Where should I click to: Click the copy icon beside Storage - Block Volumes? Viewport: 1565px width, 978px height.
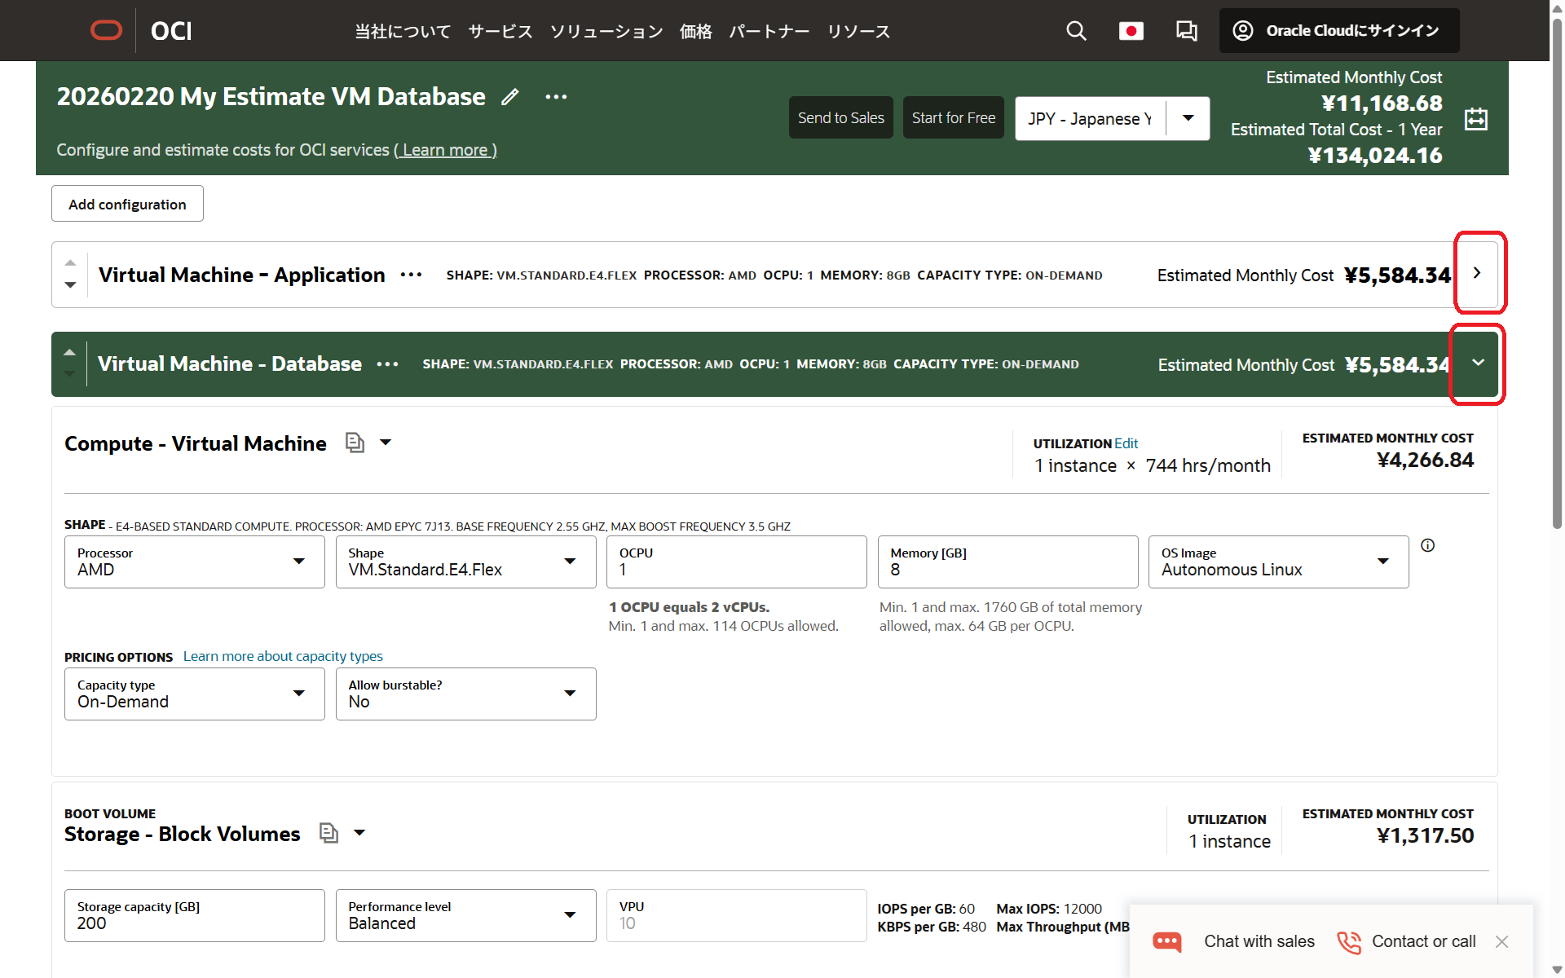(328, 833)
